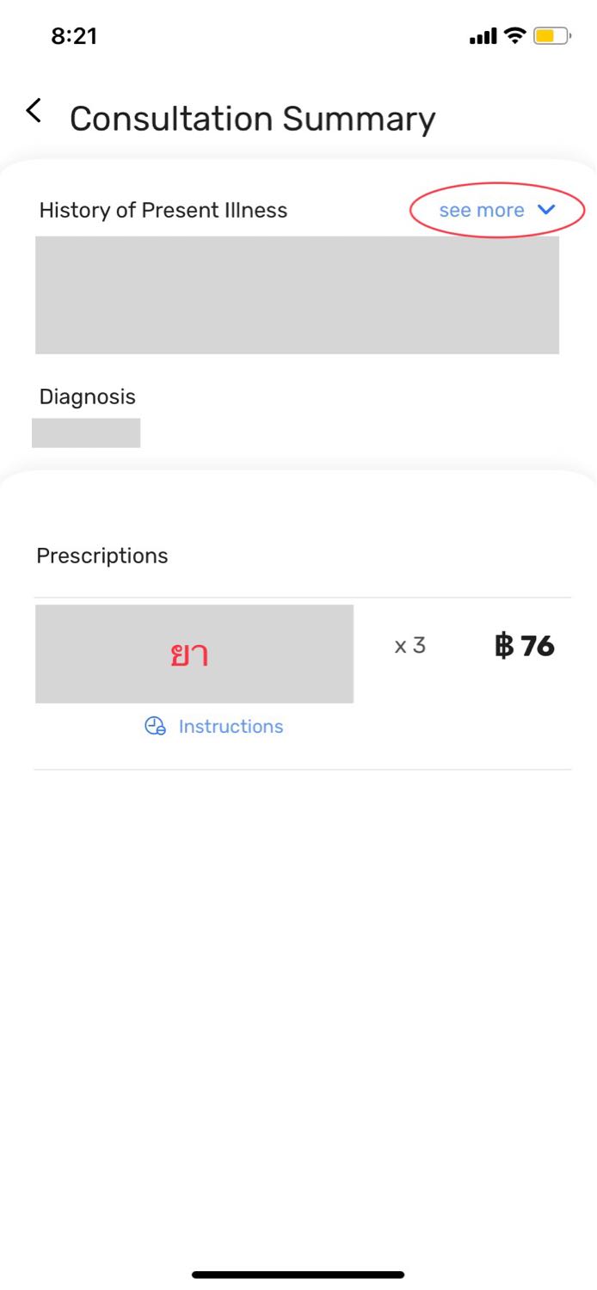
Task: Click the History of Present Illness heading
Action: (x=163, y=210)
